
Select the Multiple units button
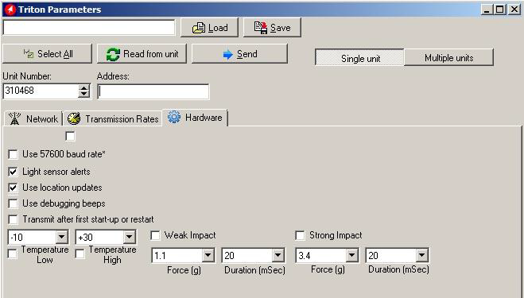coord(448,58)
